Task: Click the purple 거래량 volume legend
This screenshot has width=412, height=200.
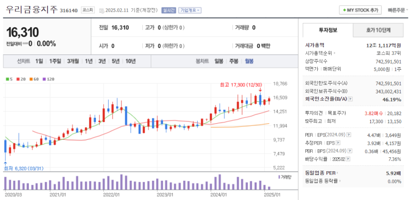Action: [x=285, y=177]
